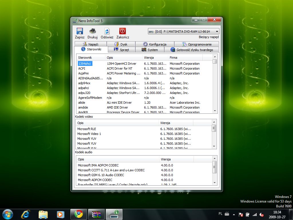This screenshot has width=293, height=220.
Task: Select the adp94xx driver row
Action: (x=144, y=83)
